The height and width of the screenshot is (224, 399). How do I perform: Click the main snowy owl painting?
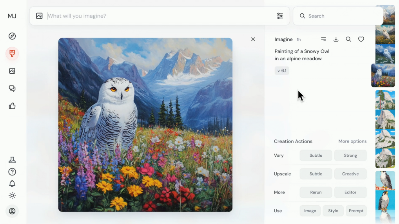[145, 125]
